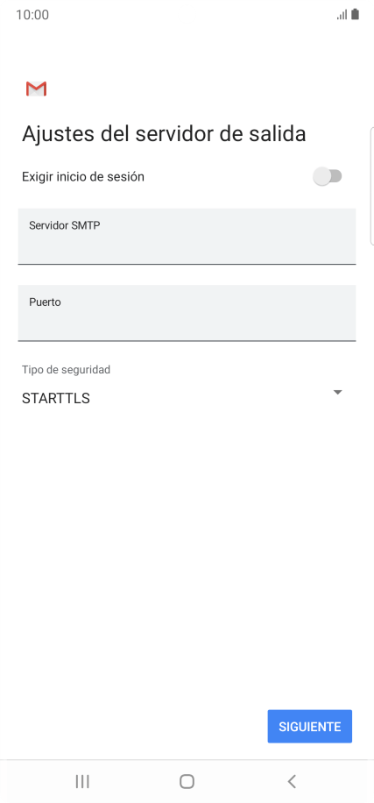The image size is (374, 803).
Task: Tap the Tipo de seguridad label
Action: click(x=66, y=369)
